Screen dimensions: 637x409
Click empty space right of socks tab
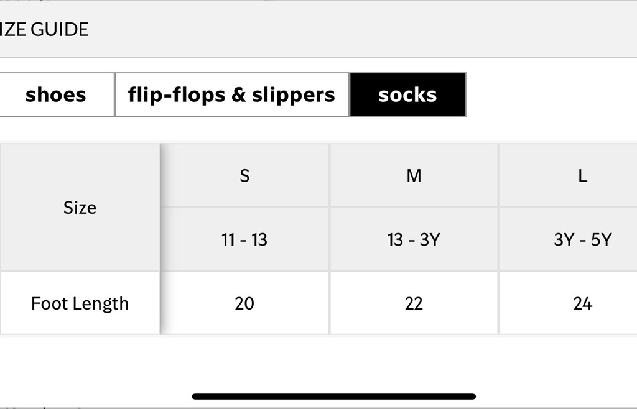551,94
